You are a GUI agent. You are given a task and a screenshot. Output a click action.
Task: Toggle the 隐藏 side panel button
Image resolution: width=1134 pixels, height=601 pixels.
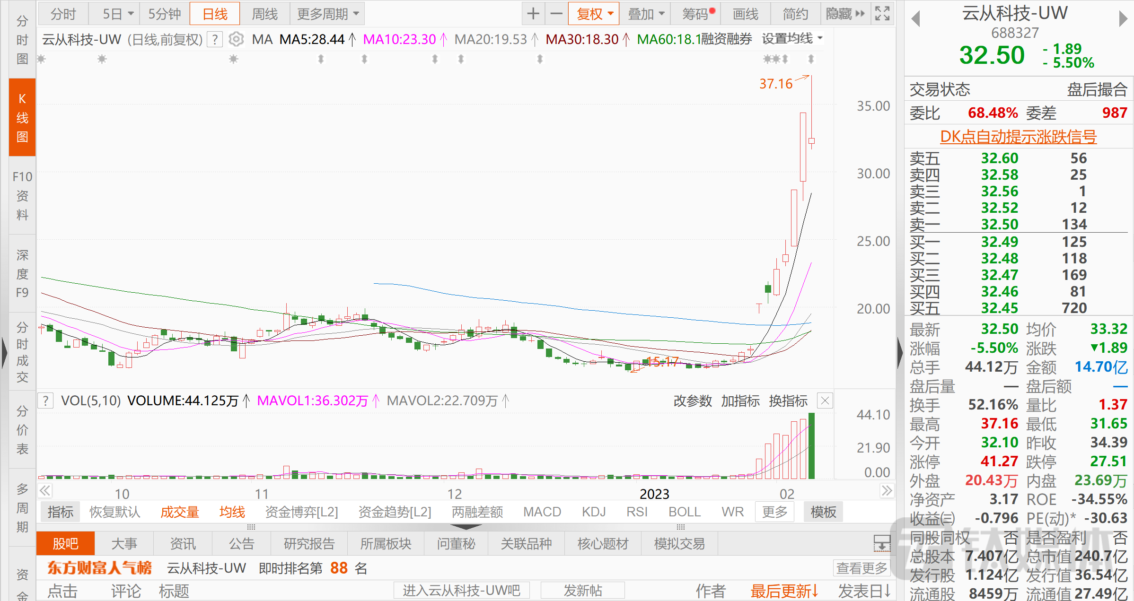845,14
